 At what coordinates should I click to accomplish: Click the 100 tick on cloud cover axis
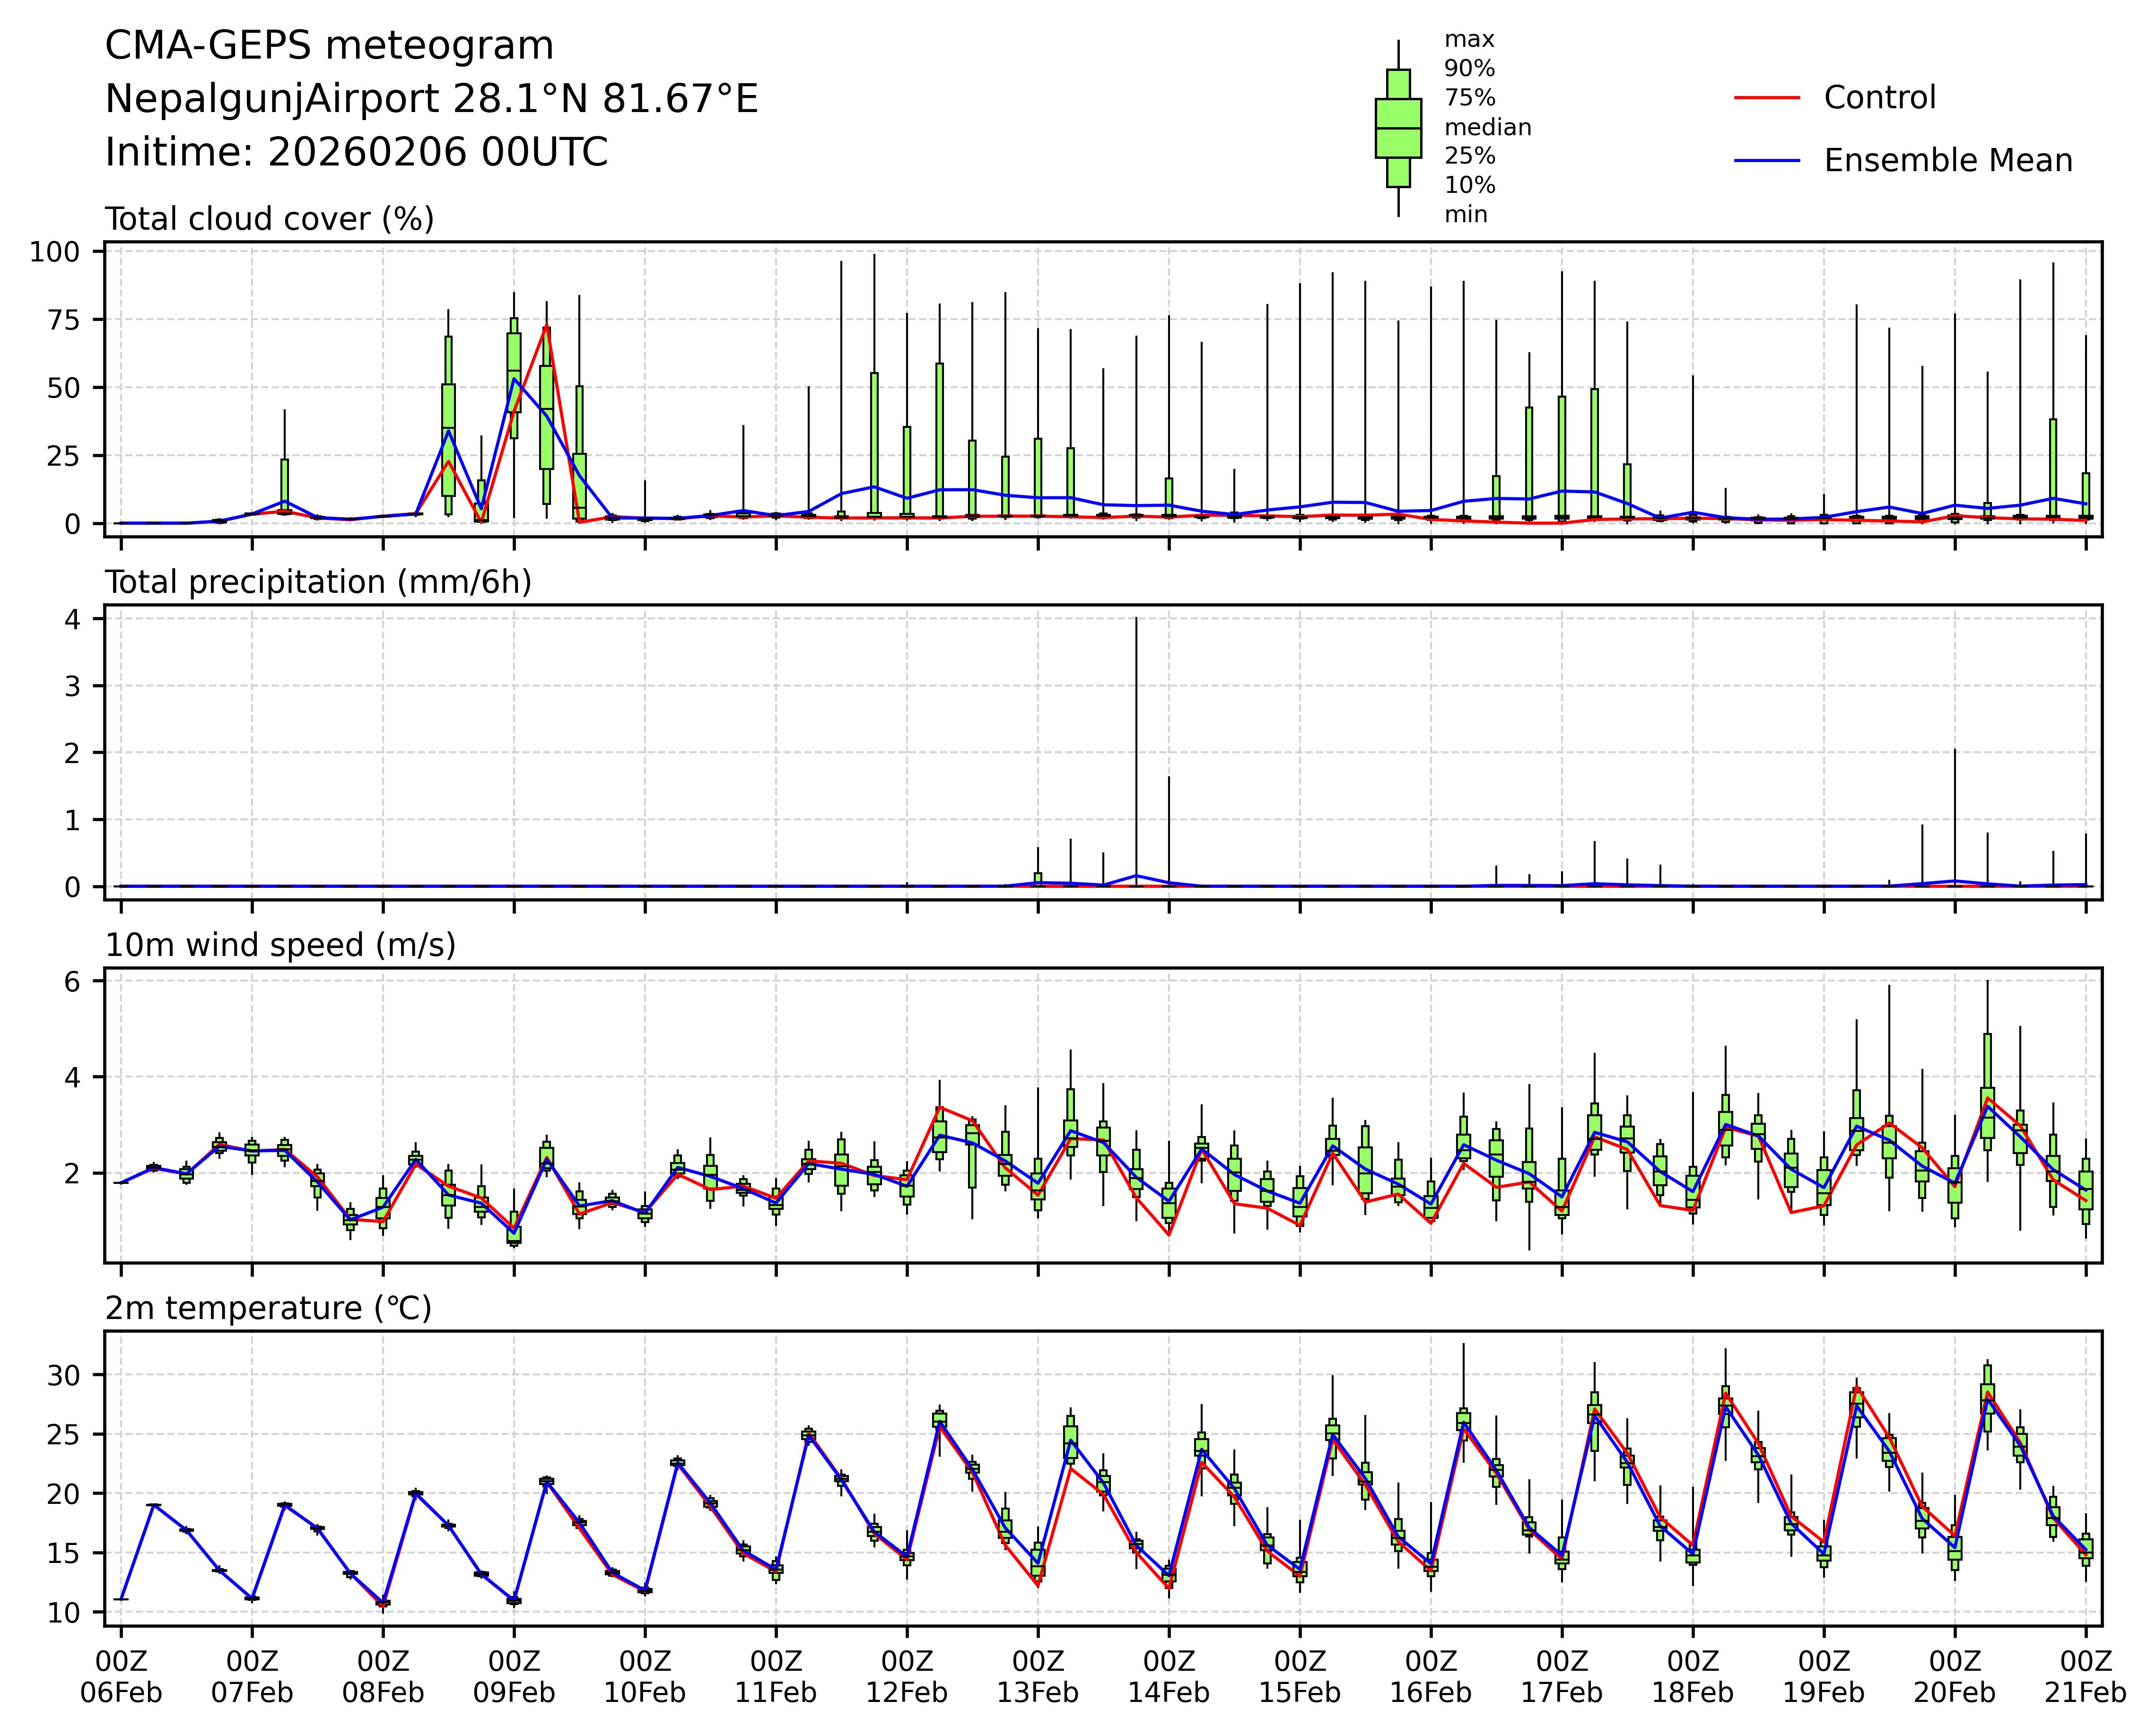tap(54, 251)
